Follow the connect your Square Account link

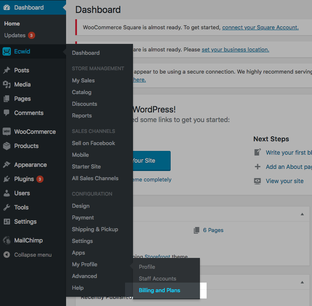pyautogui.click(x=260, y=28)
